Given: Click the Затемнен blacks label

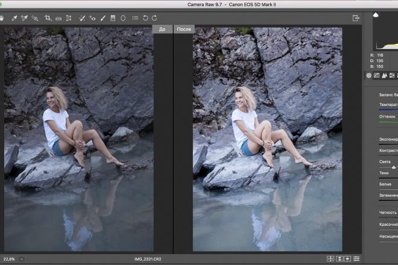Looking at the screenshot, I should 388,195.
